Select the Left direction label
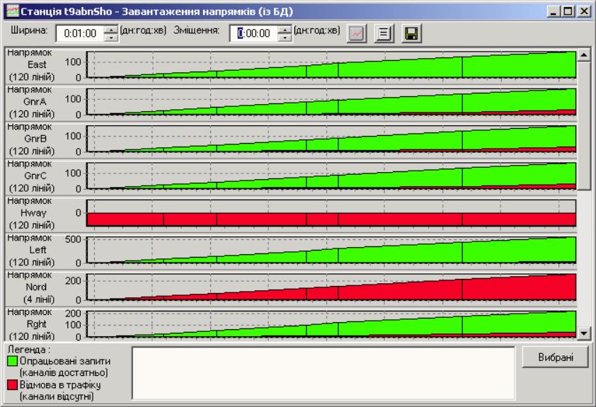Image resolution: width=596 pixels, height=407 pixels. (x=38, y=250)
